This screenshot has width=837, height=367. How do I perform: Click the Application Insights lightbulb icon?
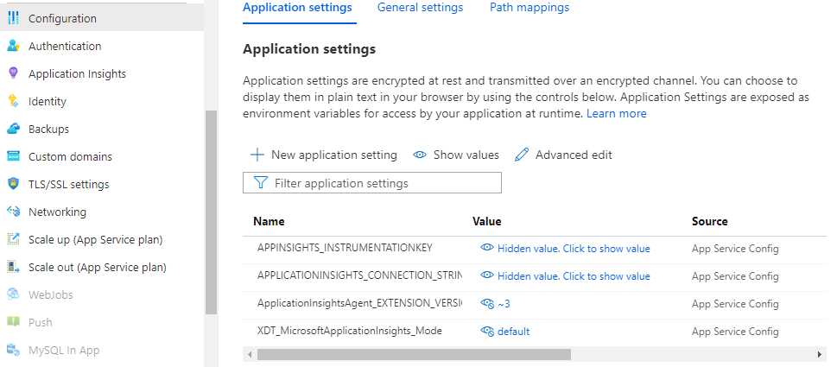tap(13, 73)
